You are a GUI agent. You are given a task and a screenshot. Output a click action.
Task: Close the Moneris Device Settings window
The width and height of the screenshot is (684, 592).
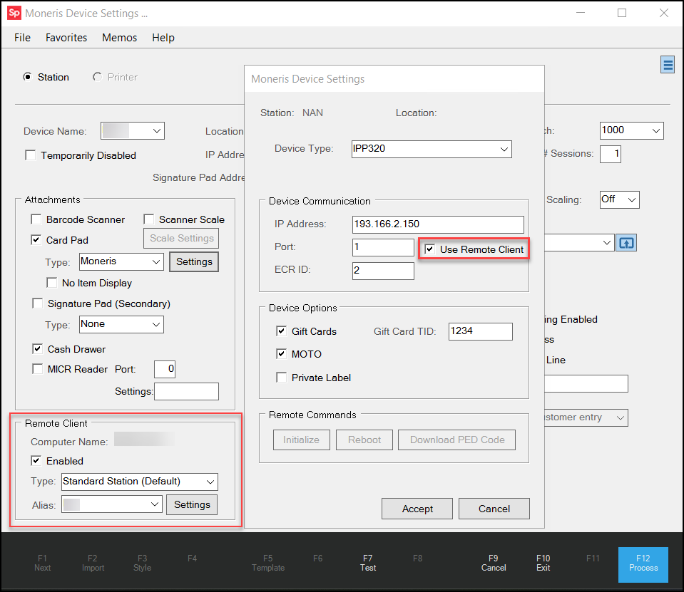[664, 13]
